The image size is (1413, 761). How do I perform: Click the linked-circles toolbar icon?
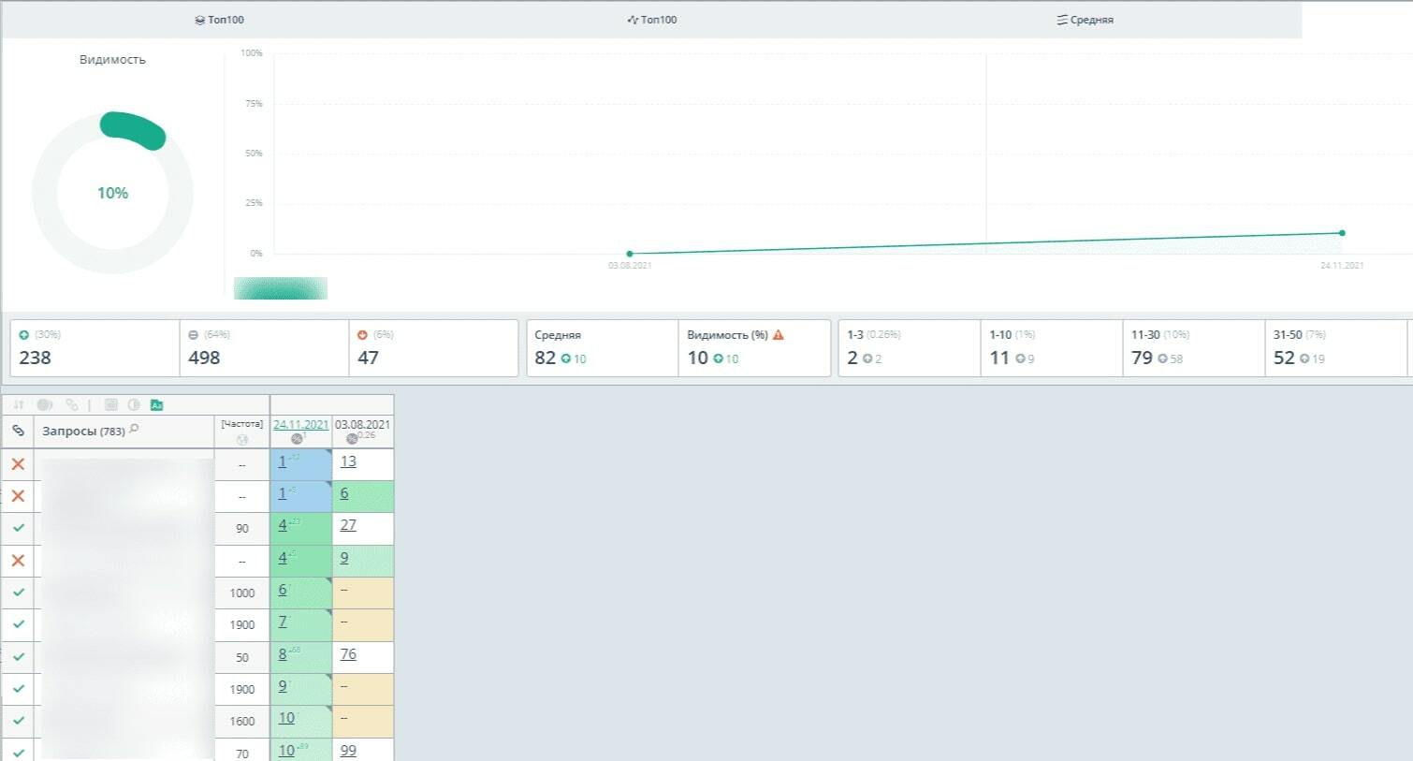coord(72,405)
